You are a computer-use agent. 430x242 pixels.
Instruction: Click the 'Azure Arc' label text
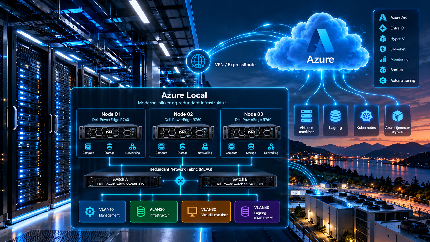pyautogui.click(x=399, y=17)
